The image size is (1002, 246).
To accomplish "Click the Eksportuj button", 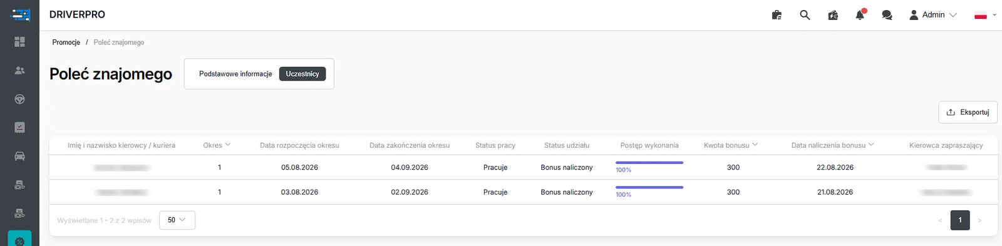I will [968, 113].
